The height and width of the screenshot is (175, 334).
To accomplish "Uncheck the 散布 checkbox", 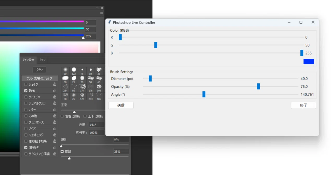I will pos(26,91).
